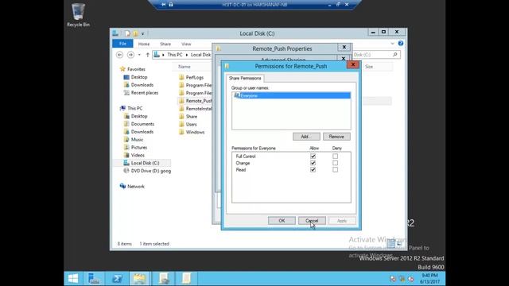Launch PowerShell from the taskbar
The width and height of the screenshot is (509, 286).
pyautogui.click(x=117, y=279)
